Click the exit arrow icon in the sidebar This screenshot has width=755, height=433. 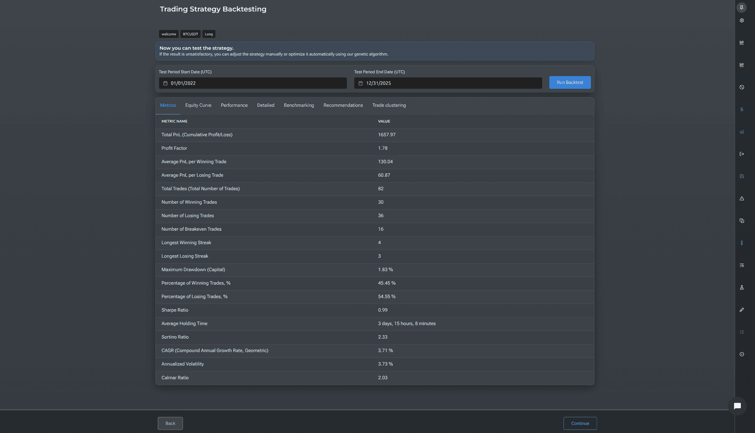[x=742, y=154]
